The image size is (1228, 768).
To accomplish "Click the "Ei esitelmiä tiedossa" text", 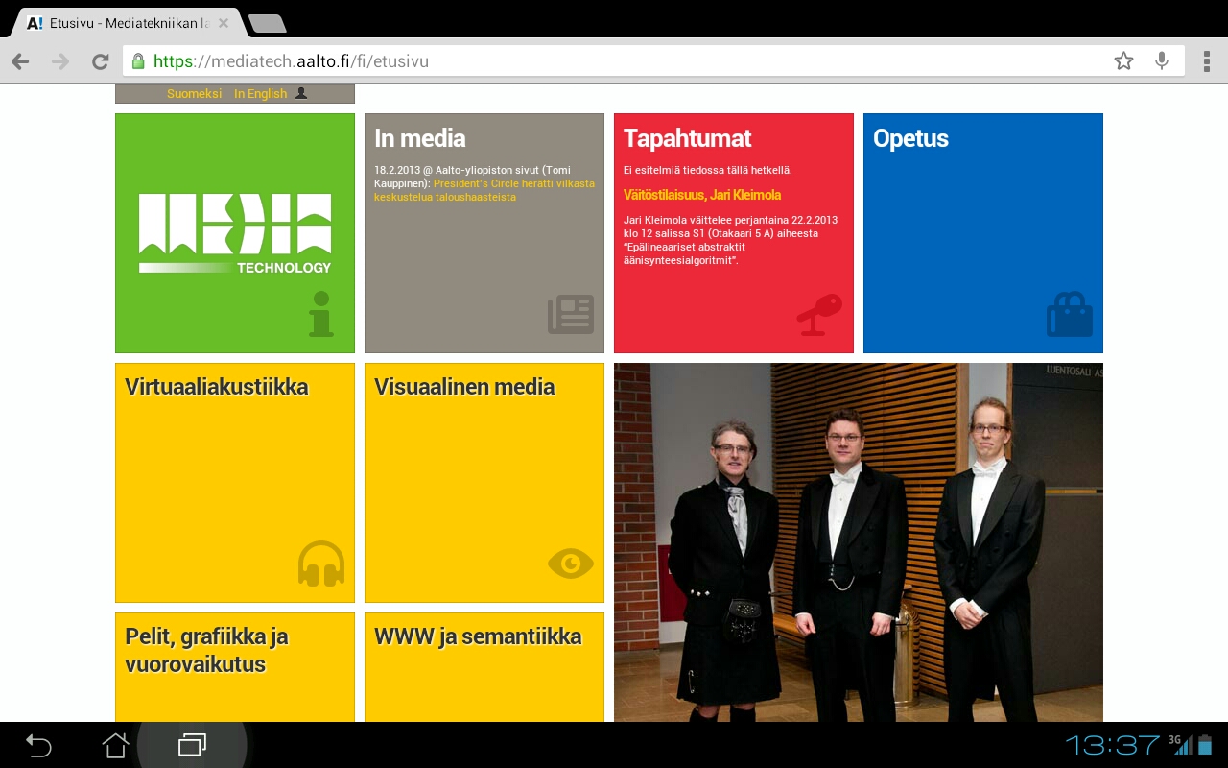I will 707,170.
